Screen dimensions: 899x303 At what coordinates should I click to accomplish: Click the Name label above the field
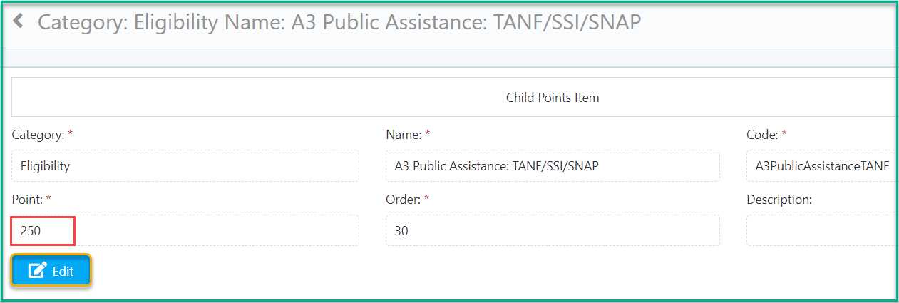[404, 134]
